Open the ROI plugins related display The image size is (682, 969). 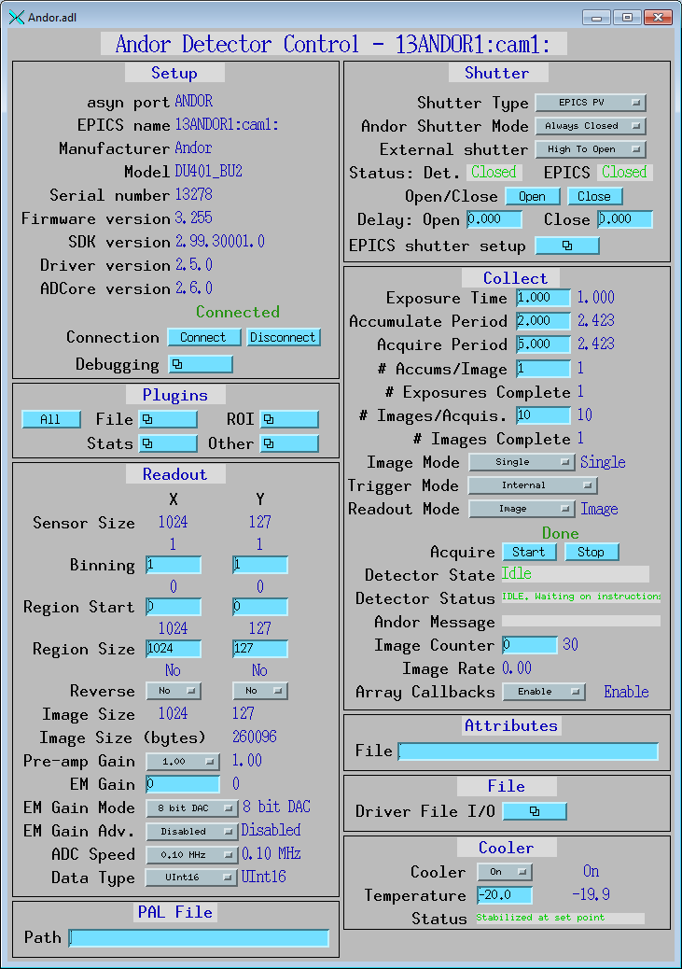pyautogui.click(x=289, y=419)
